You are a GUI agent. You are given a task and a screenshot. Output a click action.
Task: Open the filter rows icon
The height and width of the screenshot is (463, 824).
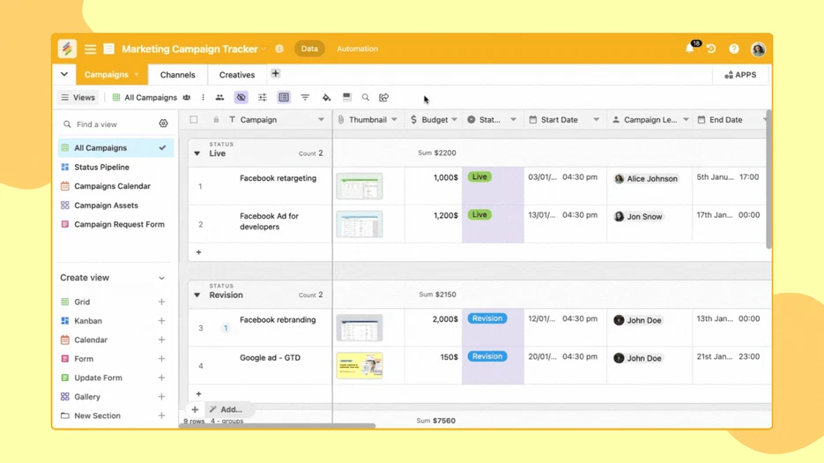(x=305, y=98)
